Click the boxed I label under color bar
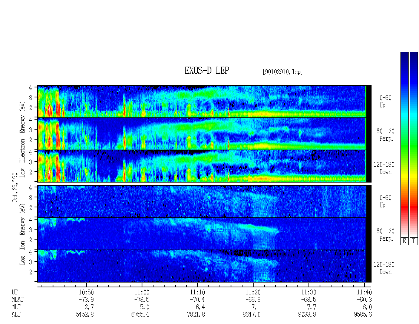419x324 pixels. pos(414,241)
